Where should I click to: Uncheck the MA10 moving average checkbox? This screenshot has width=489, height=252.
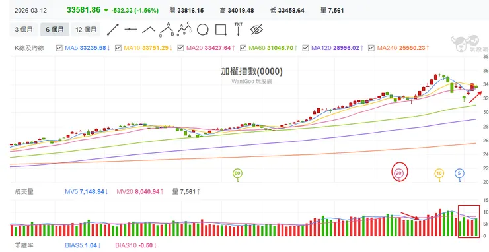point(118,48)
